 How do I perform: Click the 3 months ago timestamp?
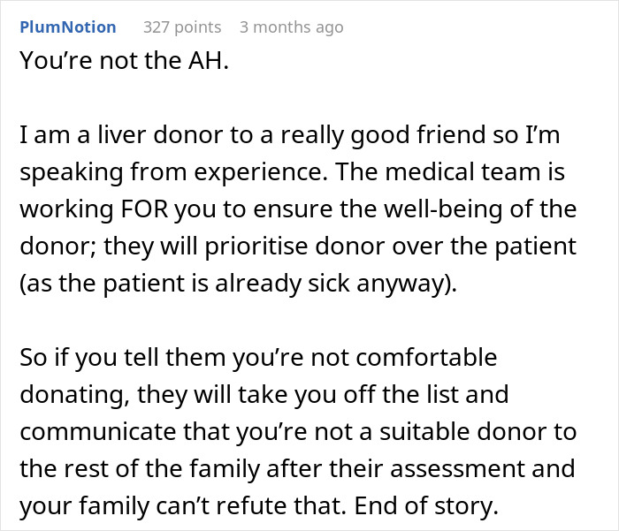tap(291, 27)
